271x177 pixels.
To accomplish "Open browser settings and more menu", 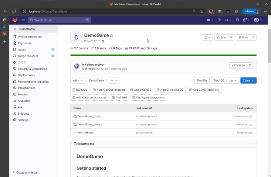I will [x=265, y=11].
